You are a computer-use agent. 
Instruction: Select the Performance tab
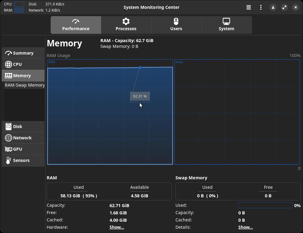[76, 25]
